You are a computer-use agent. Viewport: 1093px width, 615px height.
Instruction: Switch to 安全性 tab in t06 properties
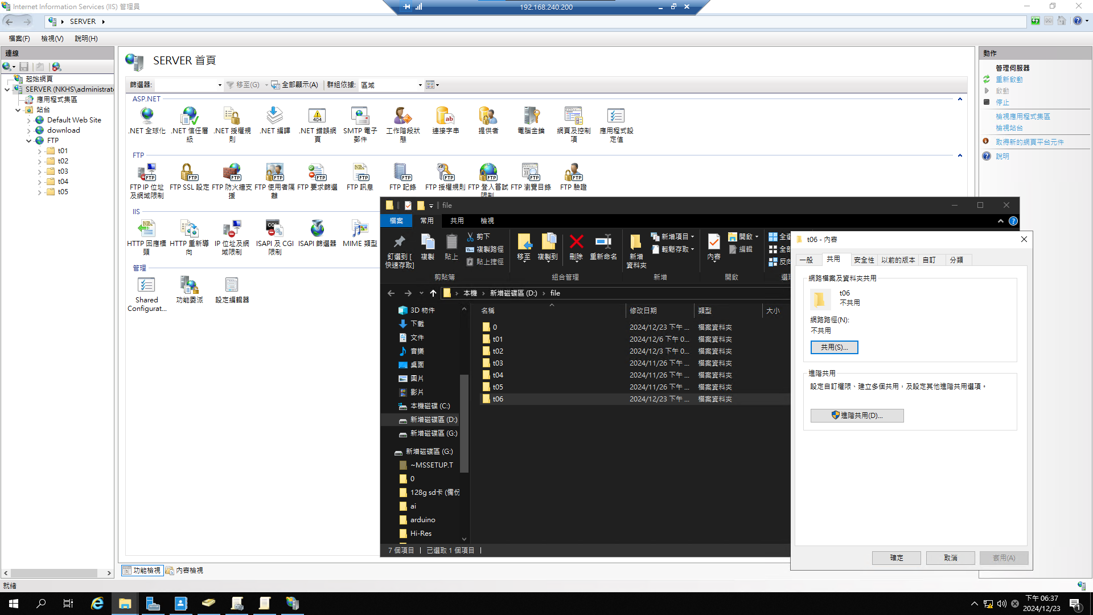864,260
